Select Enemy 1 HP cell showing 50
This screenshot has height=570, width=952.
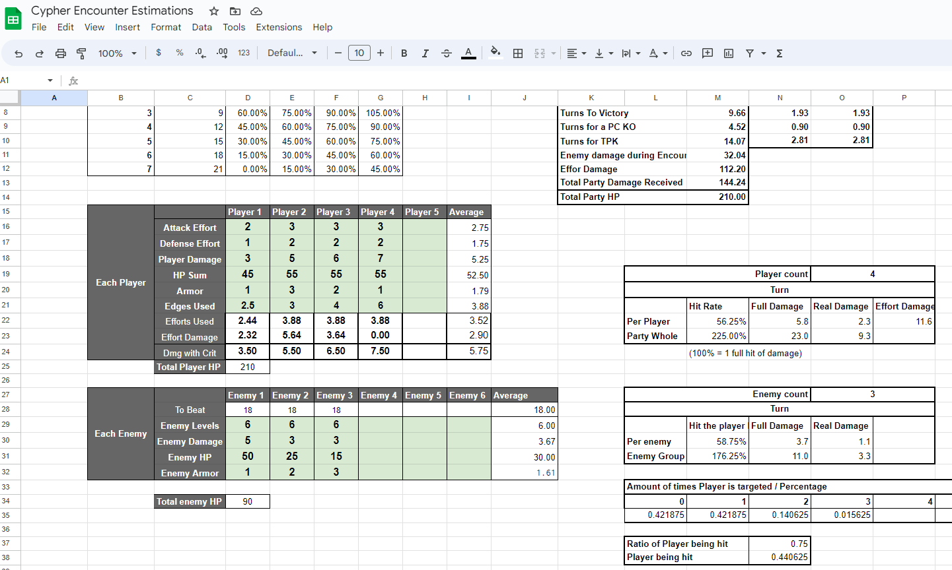coord(248,456)
